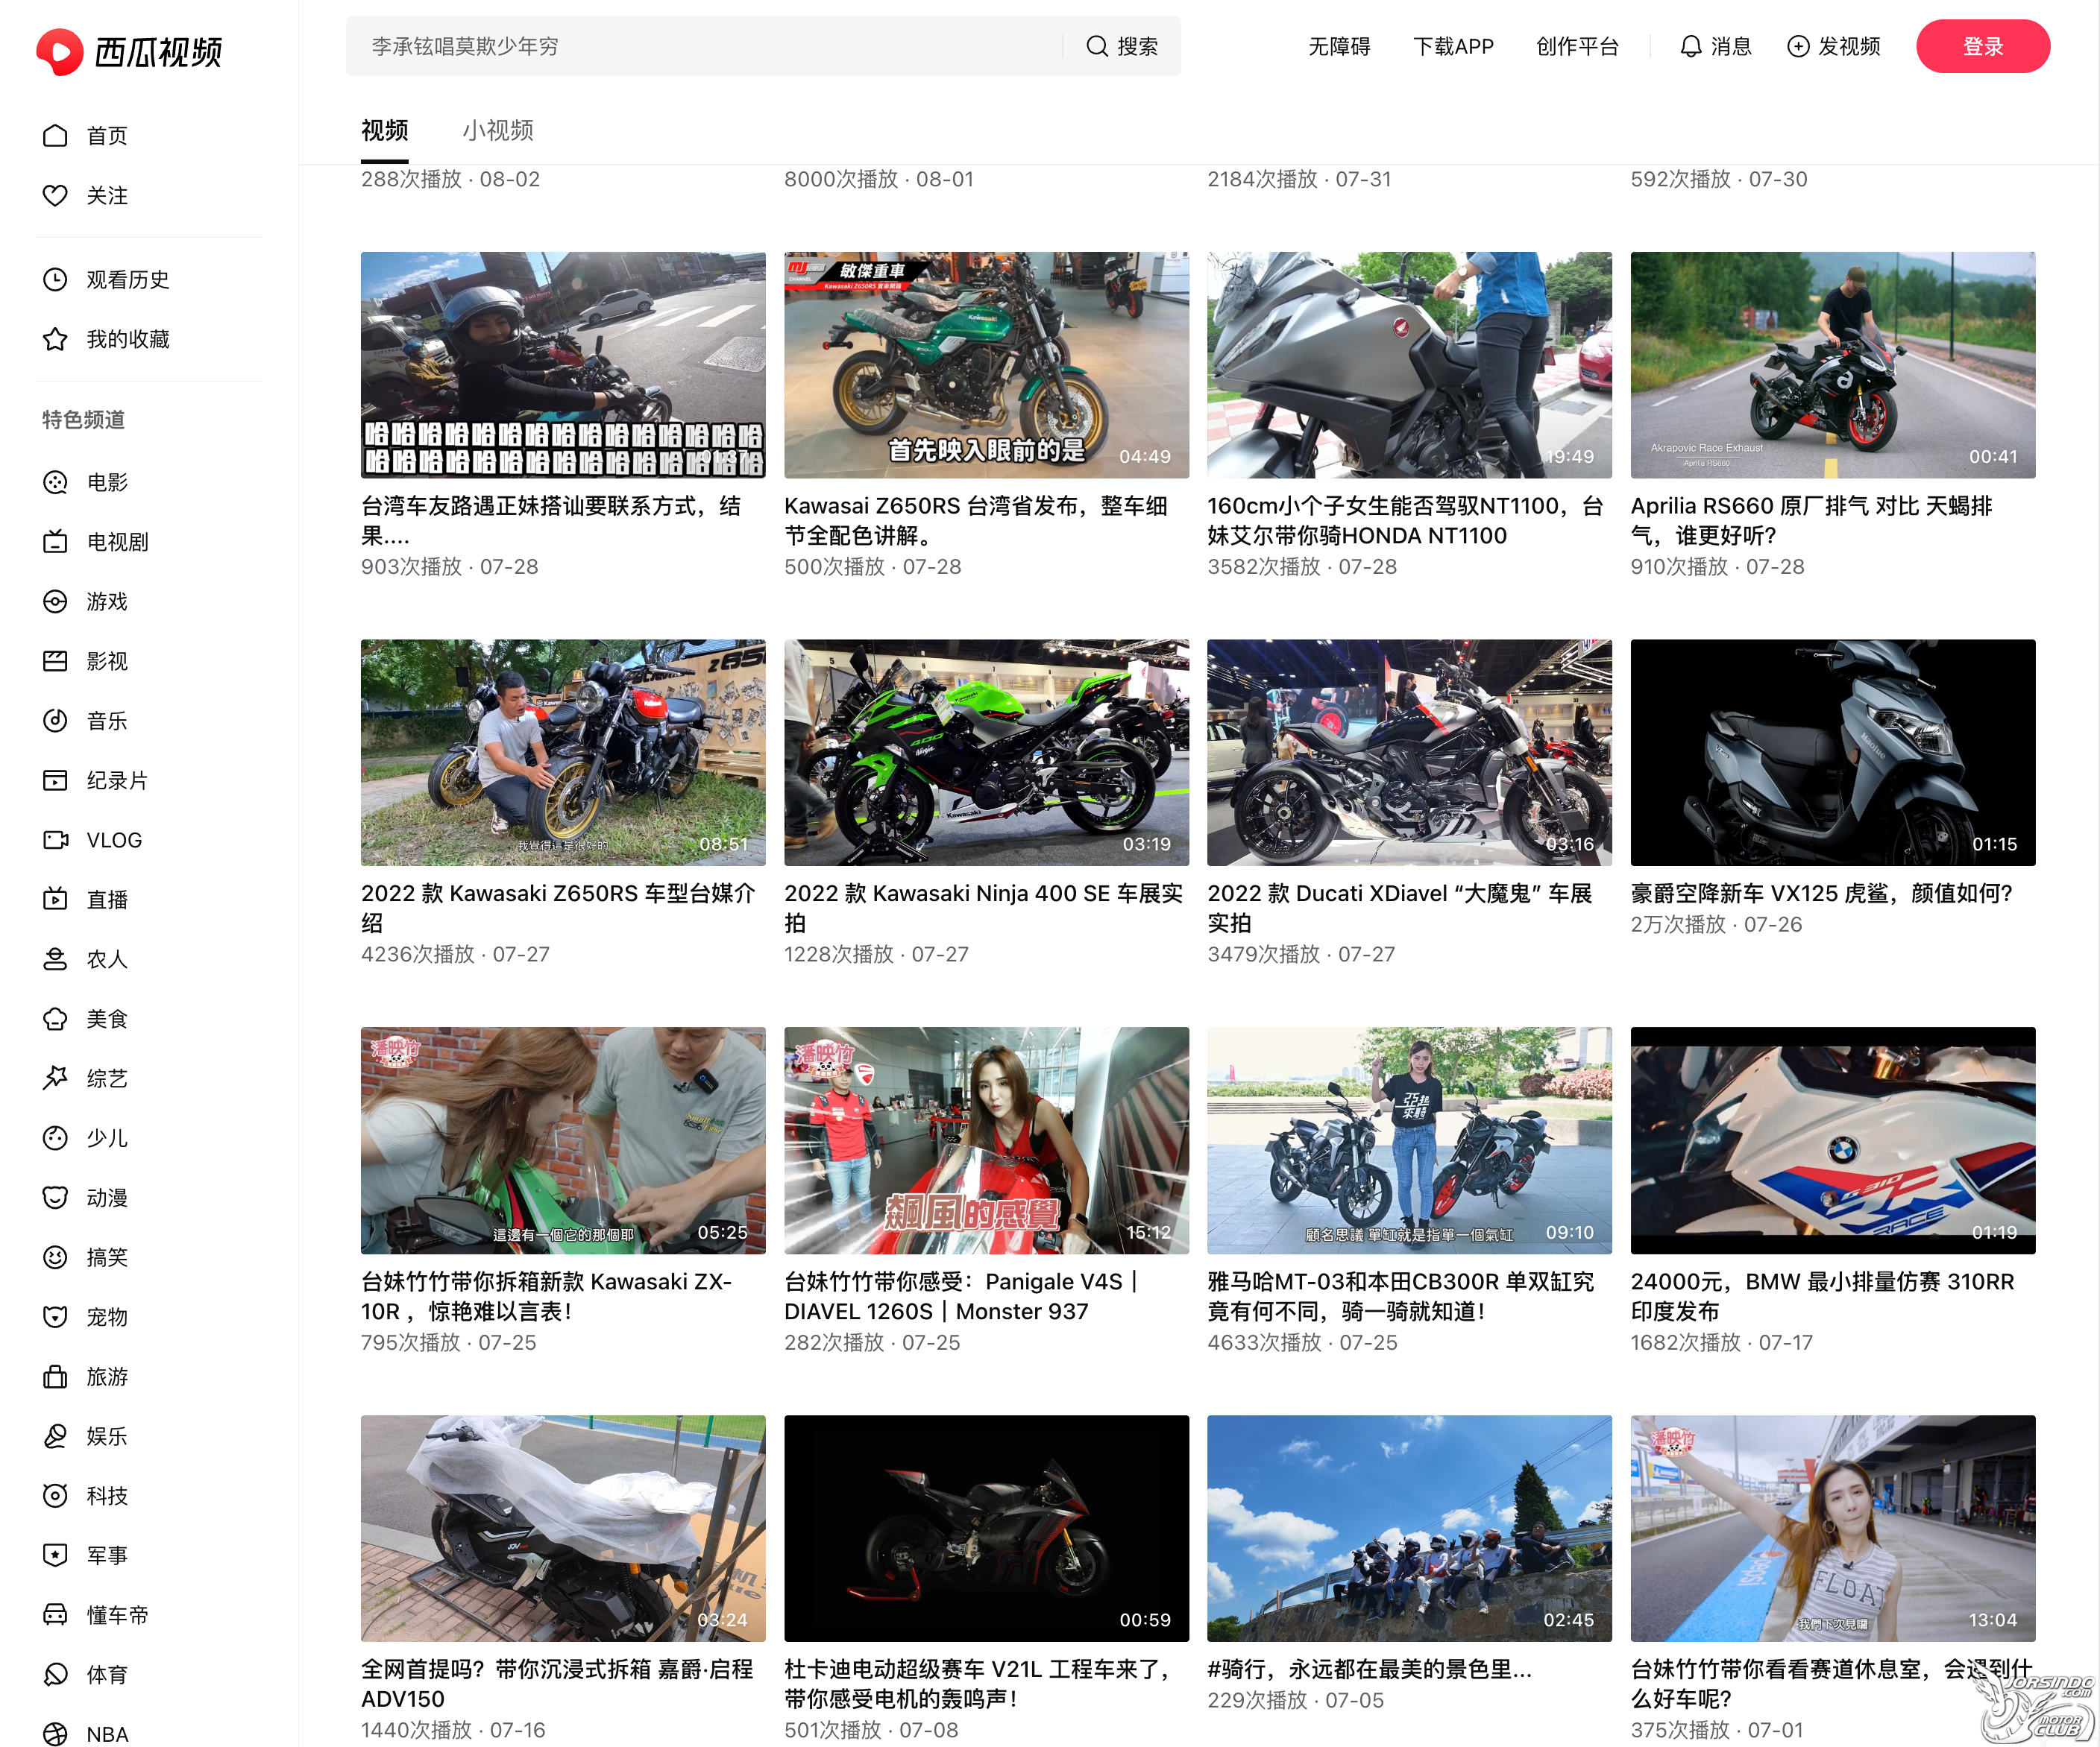Select the 综艺 channel icon
The image size is (2100, 1747).
[55, 1078]
